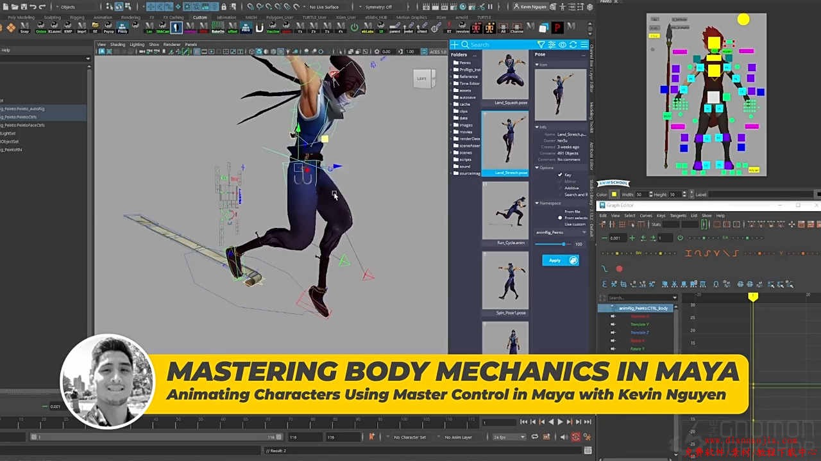Switch to the Custom shelf tab
This screenshot has width=821, height=461.
click(200, 17)
